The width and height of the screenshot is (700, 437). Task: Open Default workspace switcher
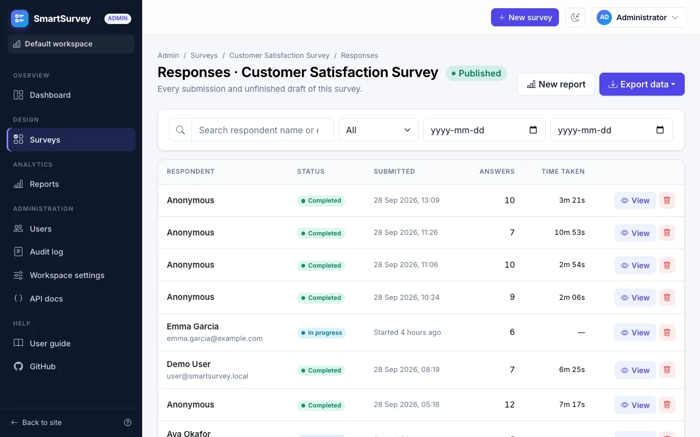pyautogui.click(x=71, y=44)
